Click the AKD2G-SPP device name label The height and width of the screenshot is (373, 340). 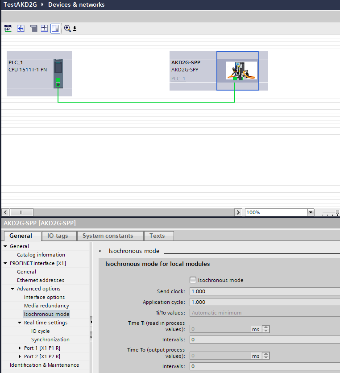[186, 62]
